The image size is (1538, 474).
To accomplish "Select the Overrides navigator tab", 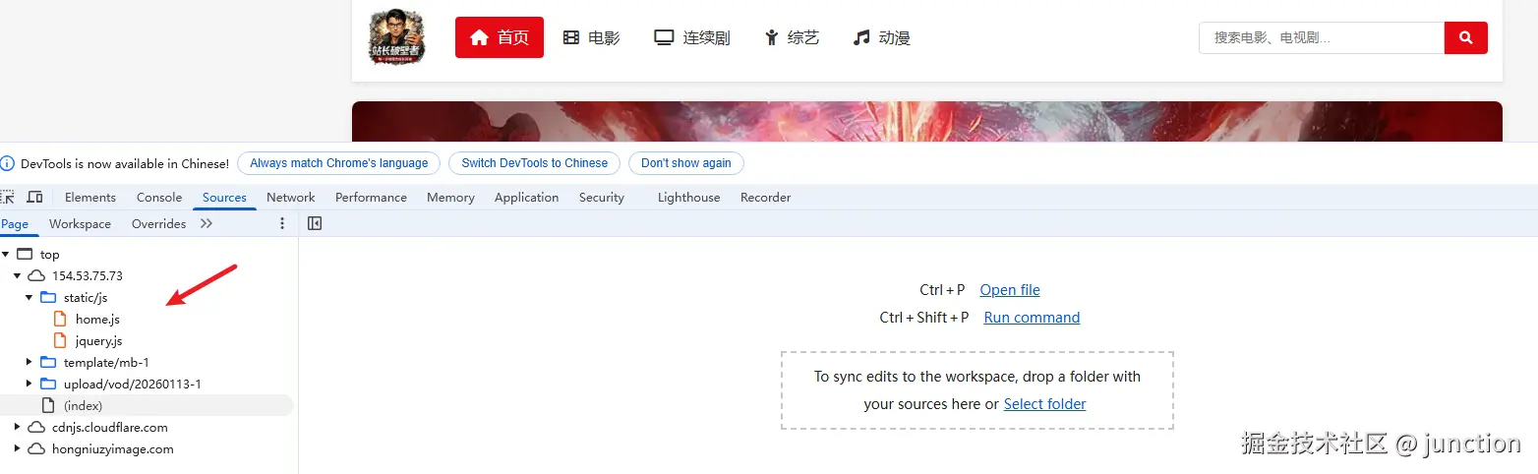I will pyautogui.click(x=158, y=223).
